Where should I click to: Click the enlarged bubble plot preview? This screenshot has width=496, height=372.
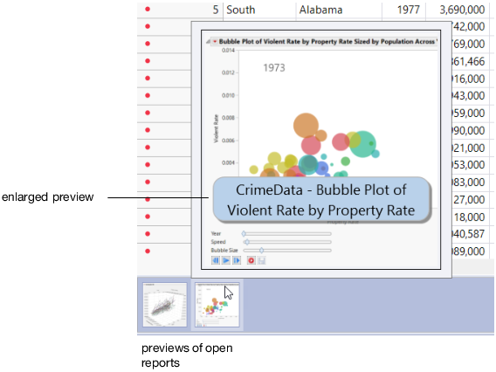click(320, 149)
